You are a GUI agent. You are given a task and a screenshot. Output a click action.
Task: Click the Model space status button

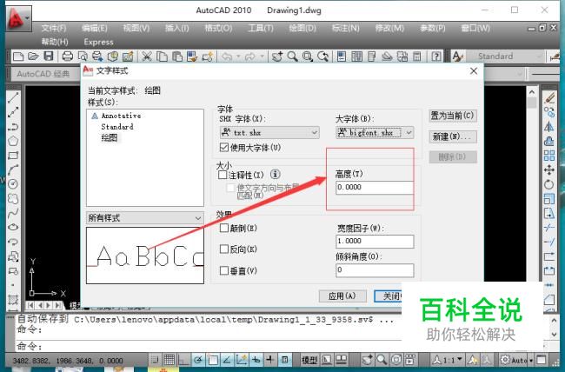coord(309,359)
